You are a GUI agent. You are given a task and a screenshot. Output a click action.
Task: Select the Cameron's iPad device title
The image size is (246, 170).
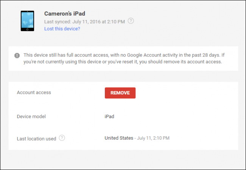65,14
